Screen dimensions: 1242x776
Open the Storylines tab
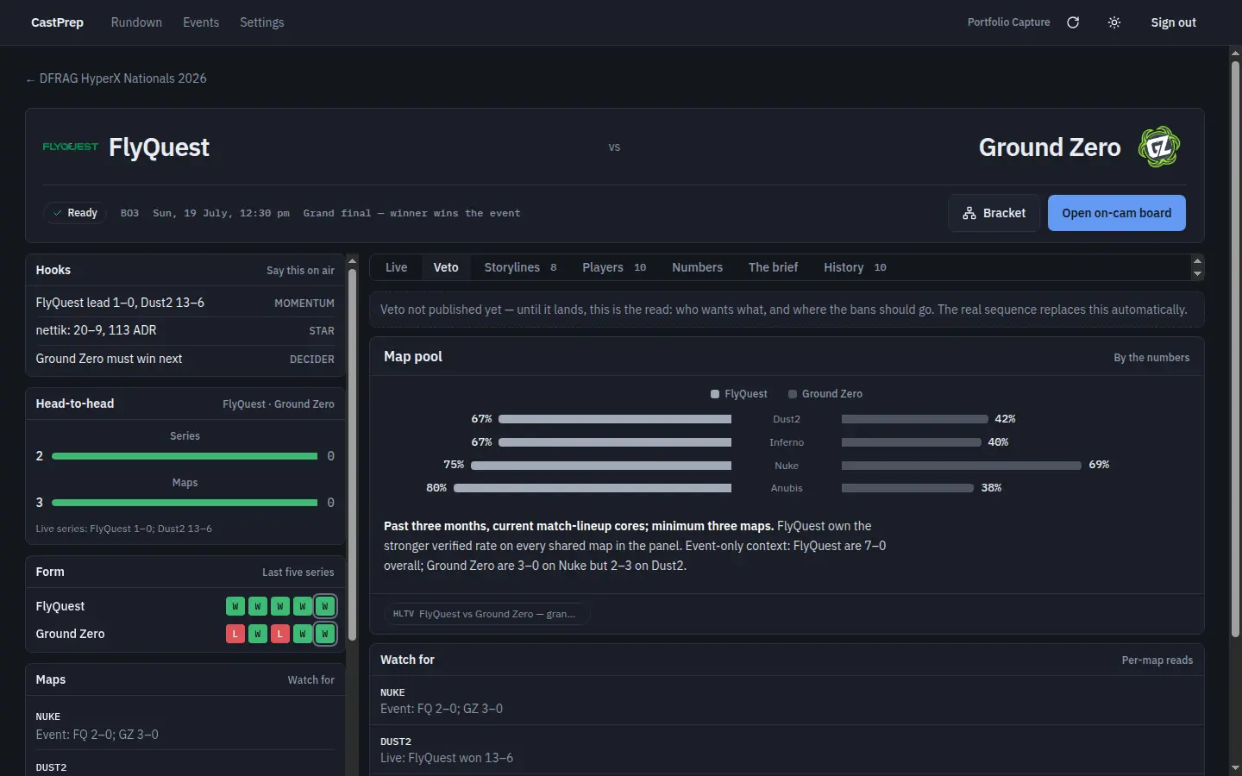click(520, 267)
